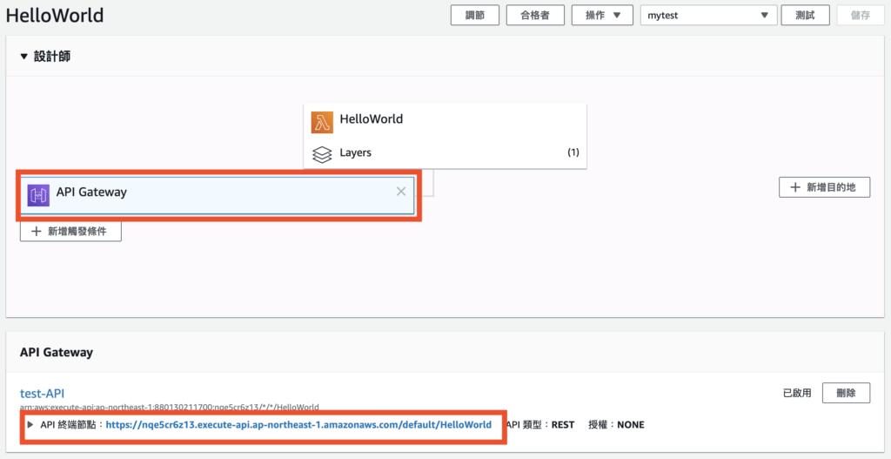Click the 已啟用 status text
This screenshot has height=459, width=891.
click(797, 393)
